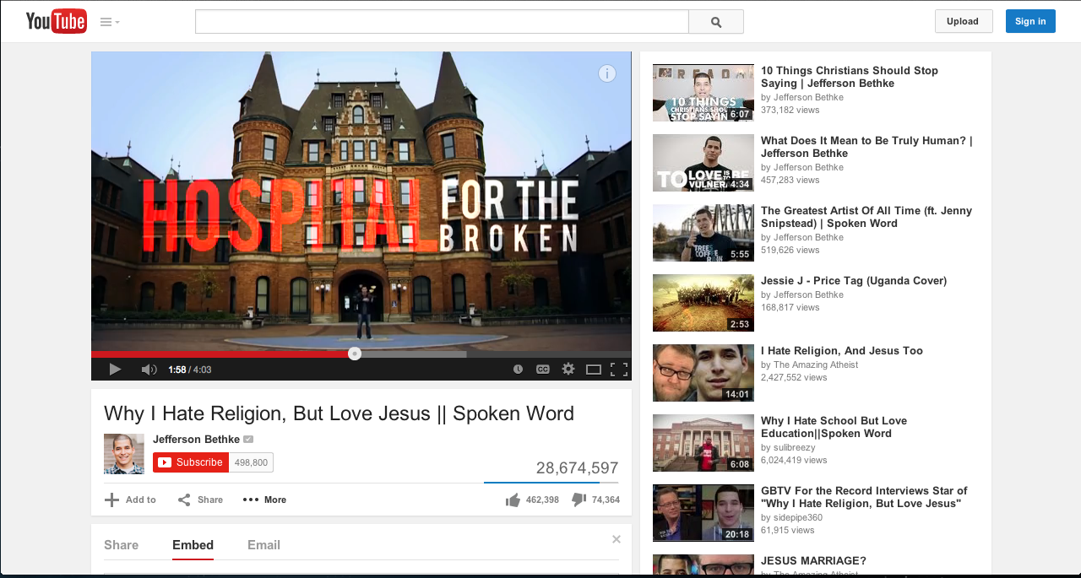Click the 2,427,552 views text
This screenshot has width=1081, height=578.
click(x=794, y=377)
